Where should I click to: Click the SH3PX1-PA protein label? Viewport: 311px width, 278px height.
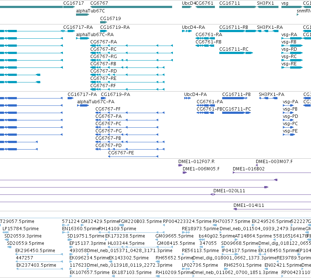(x=272, y=94)
